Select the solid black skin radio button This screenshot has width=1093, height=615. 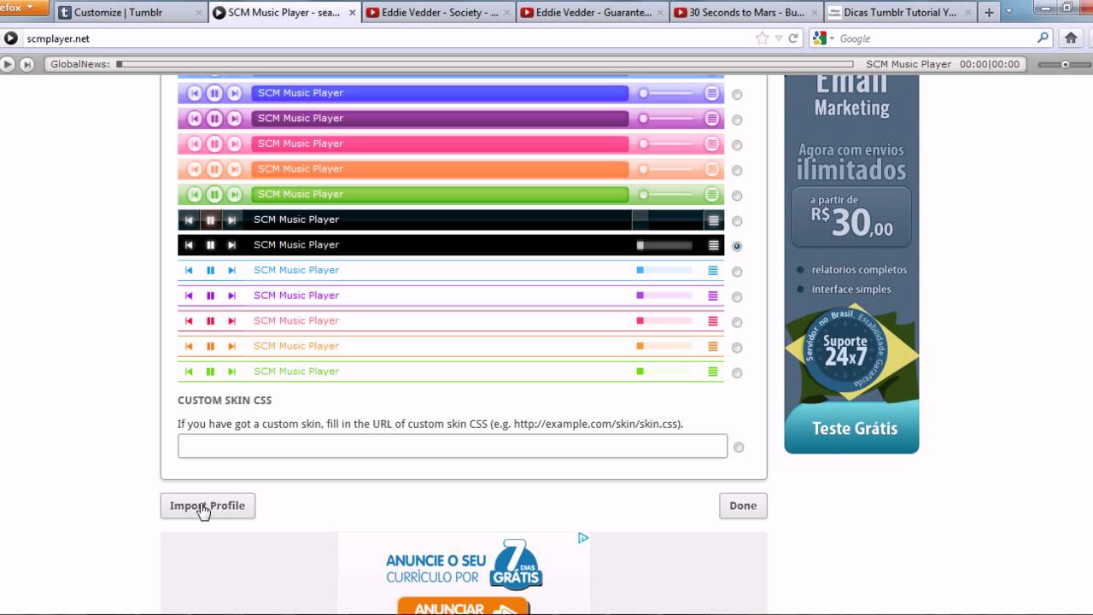pyautogui.click(x=737, y=246)
